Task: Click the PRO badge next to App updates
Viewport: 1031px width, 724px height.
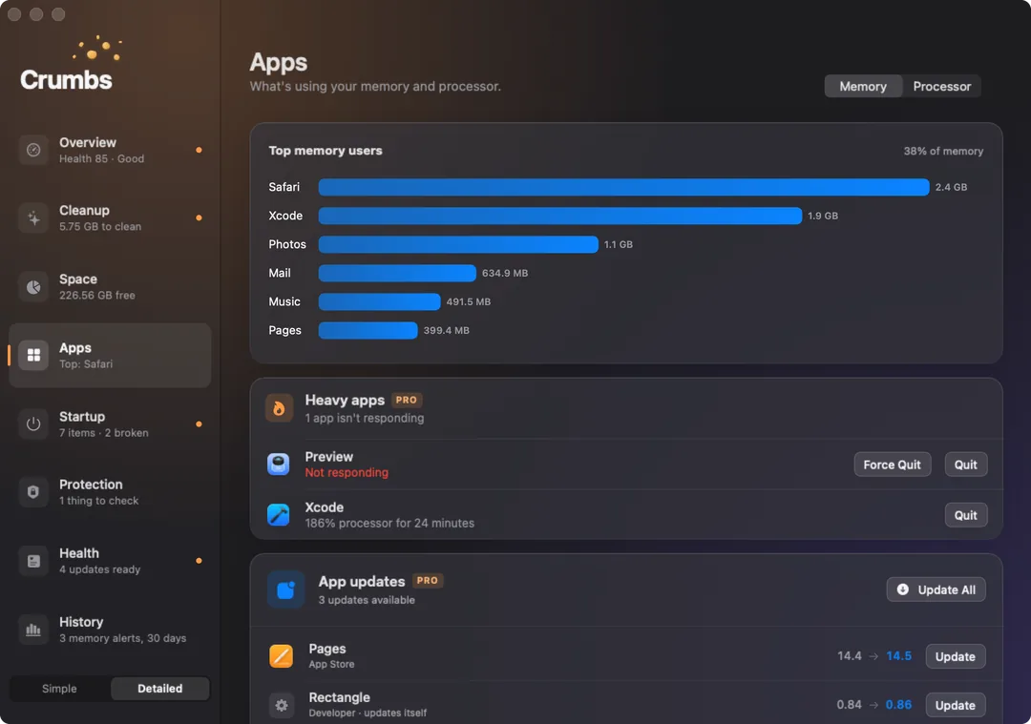Action: [428, 581]
